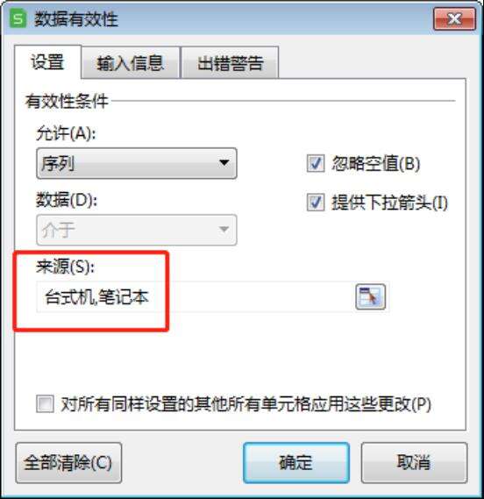
Task: Open the 允许 dropdown showing 序列
Action: click(137, 163)
